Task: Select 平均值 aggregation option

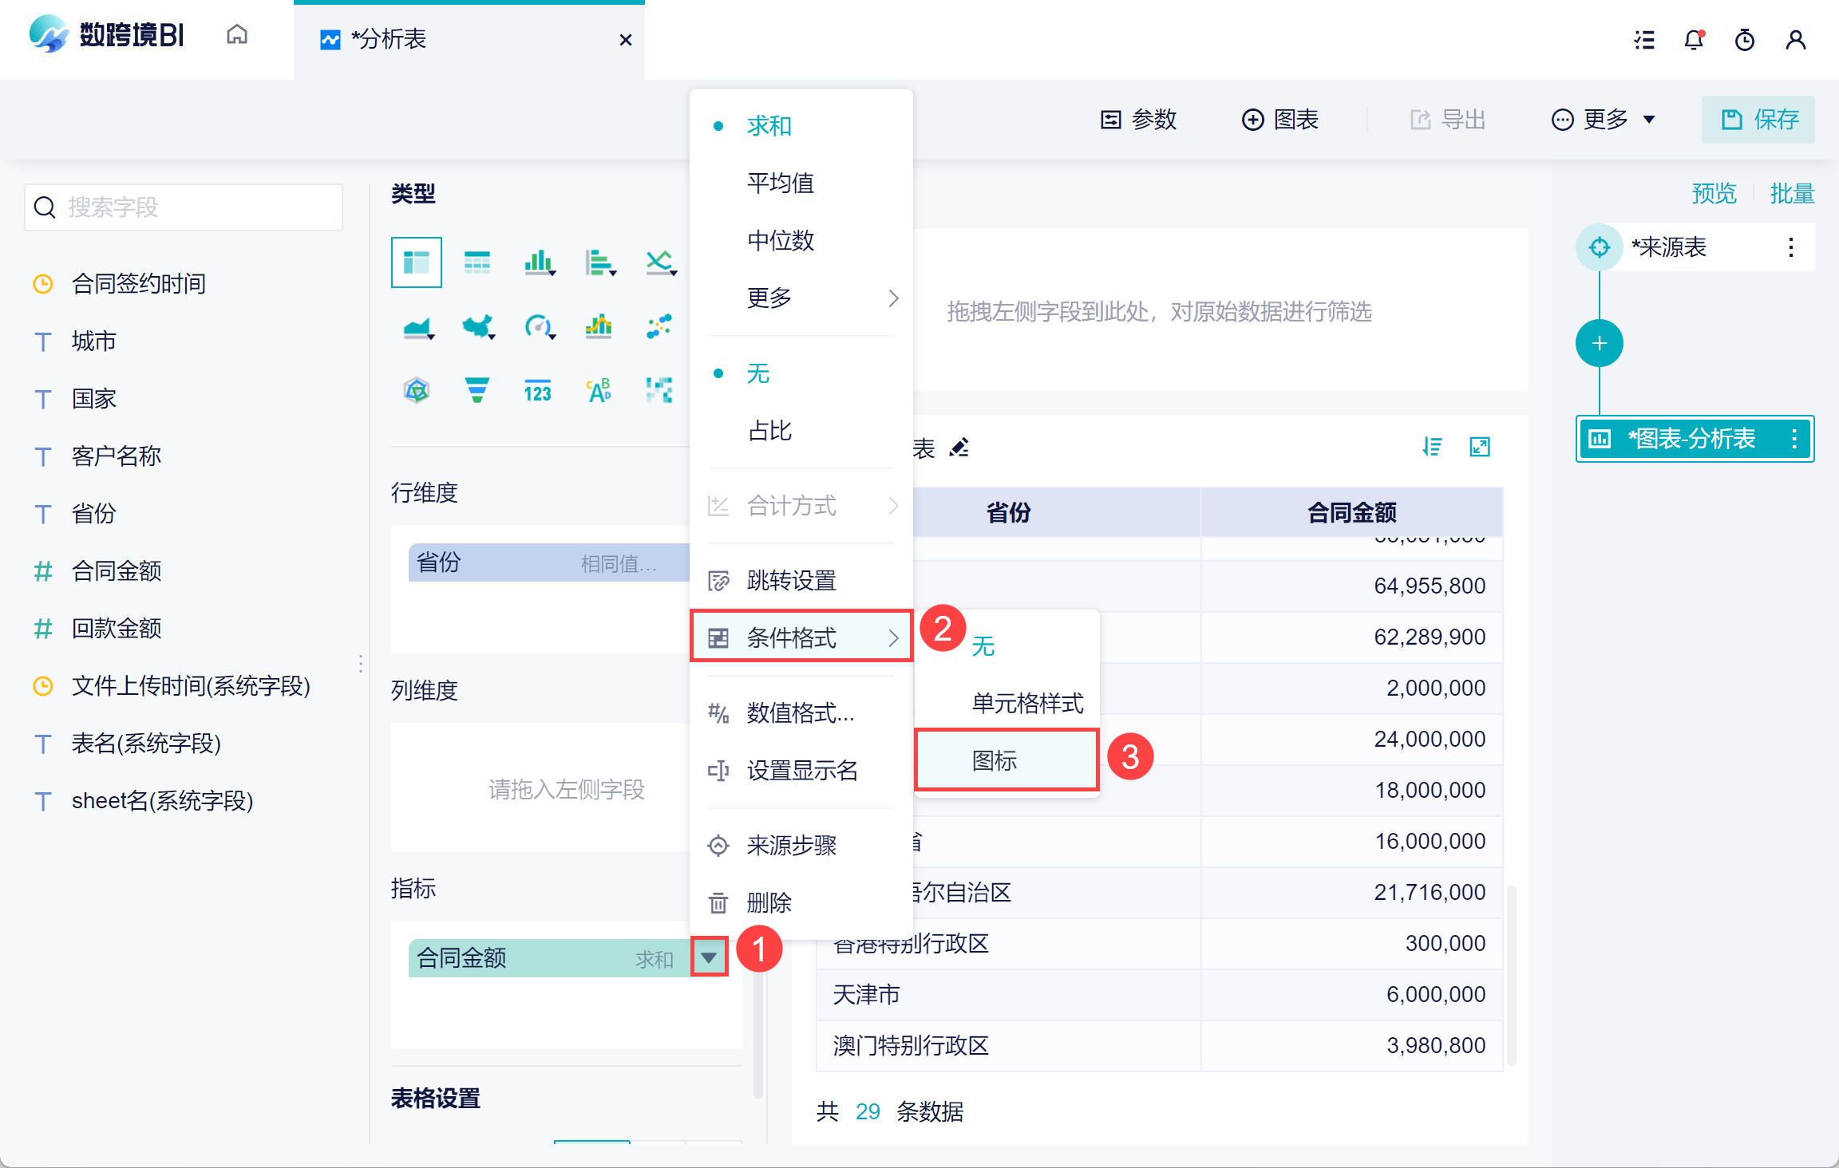Action: coord(780,183)
